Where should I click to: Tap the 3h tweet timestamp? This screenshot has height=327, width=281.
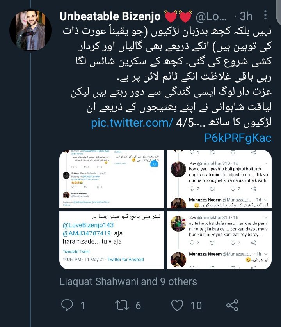tap(246, 16)
